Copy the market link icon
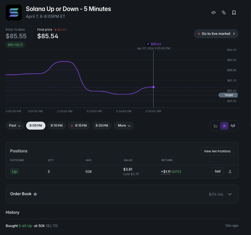 [224, 13]
